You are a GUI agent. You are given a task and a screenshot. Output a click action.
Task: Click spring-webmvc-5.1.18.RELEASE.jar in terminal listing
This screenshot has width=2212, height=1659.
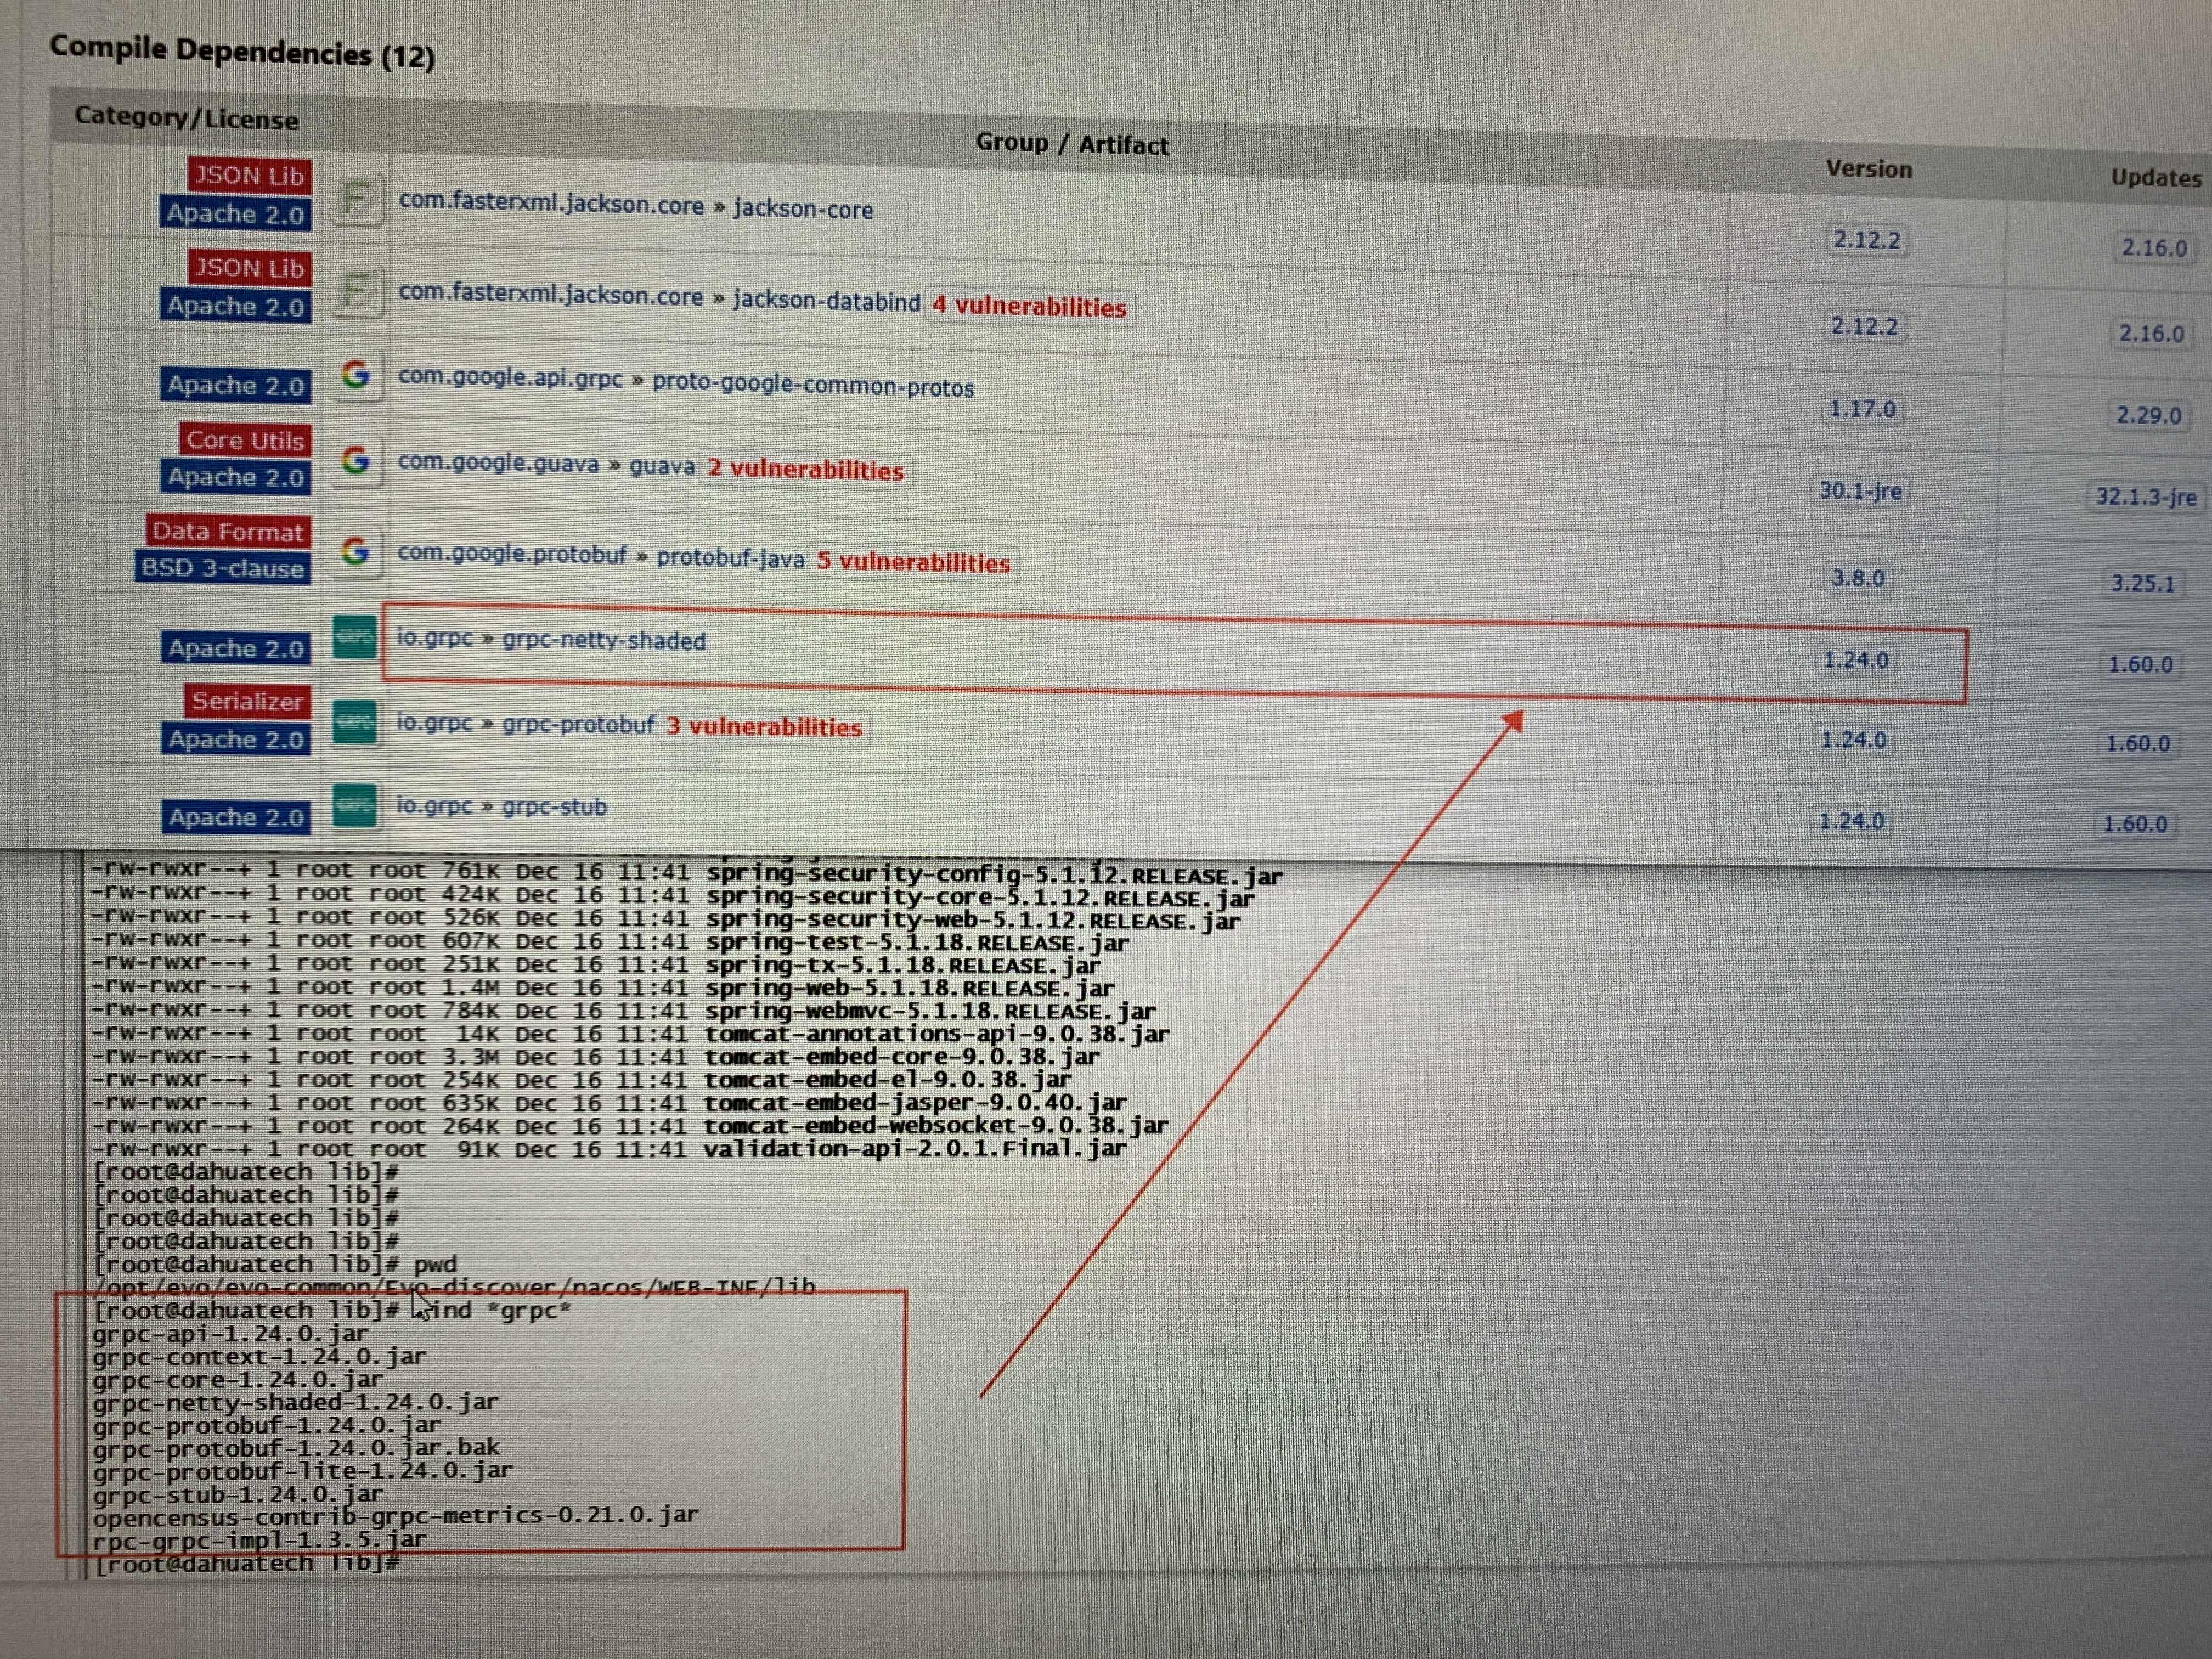pyautogui.click(x=930, y=1011)
